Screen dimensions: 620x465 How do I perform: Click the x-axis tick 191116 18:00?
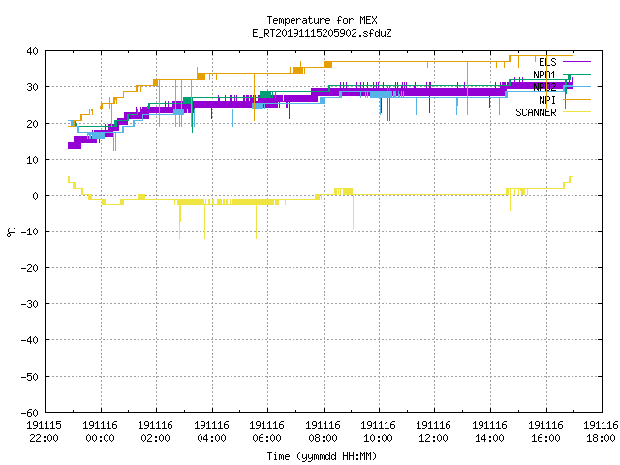click(x=601, y=432)
